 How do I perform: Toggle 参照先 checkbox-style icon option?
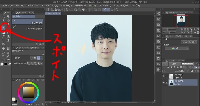[32, 58]
